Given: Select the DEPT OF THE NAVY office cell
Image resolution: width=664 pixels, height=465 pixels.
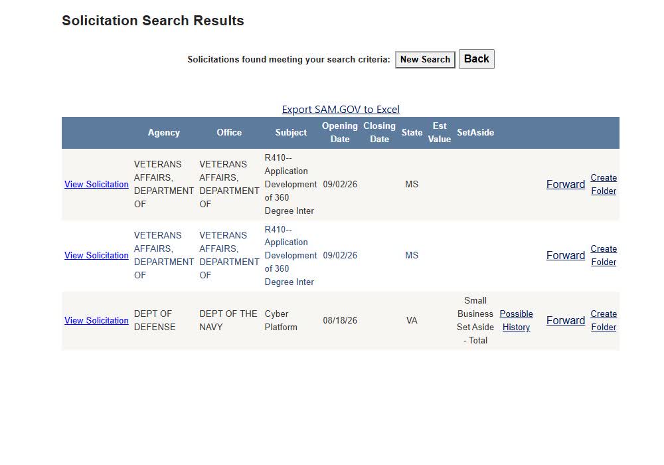Looking at the screenshot, I should point(228,321).
